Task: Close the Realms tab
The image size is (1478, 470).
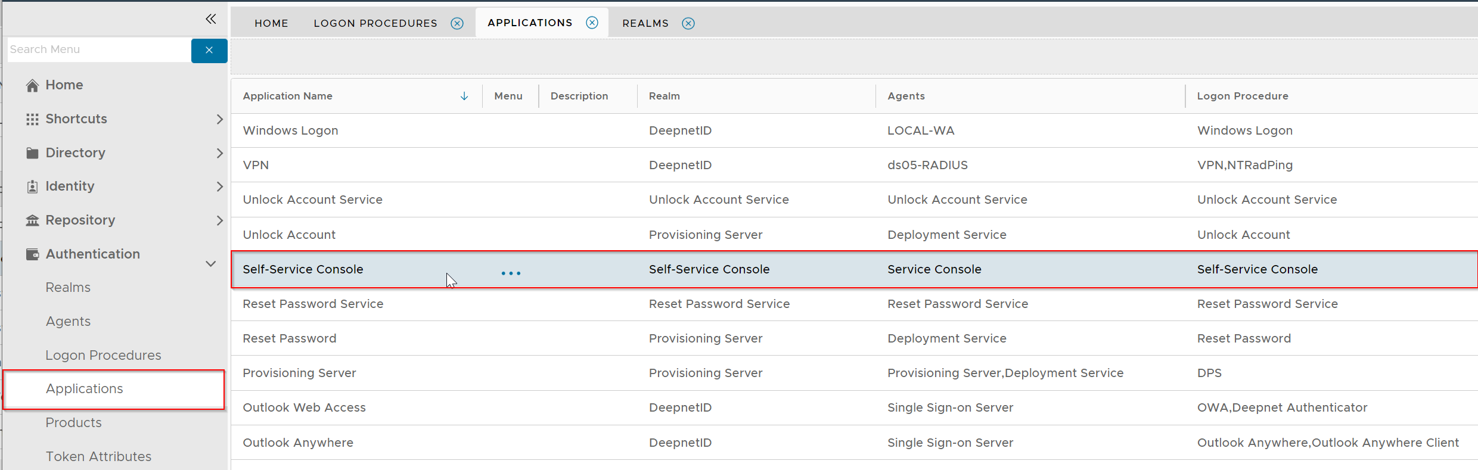Action: pyautogui.click(x=688, y=23)
